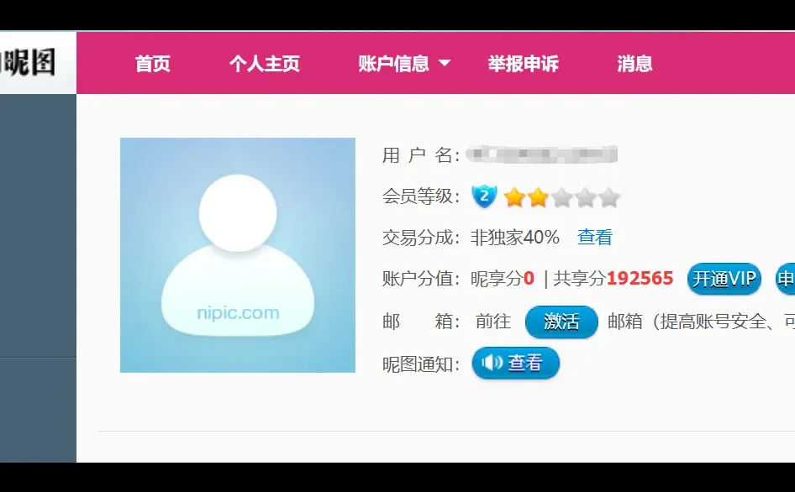Select 首页 in the navigation bar
Image resolution: width=795 pixels, height=492 pixels.
click(x=154, y=63)
